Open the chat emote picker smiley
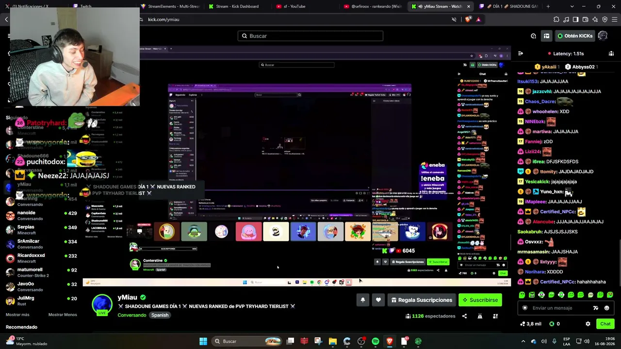Screen dimensions: 621x349 (x=606, y=308)
